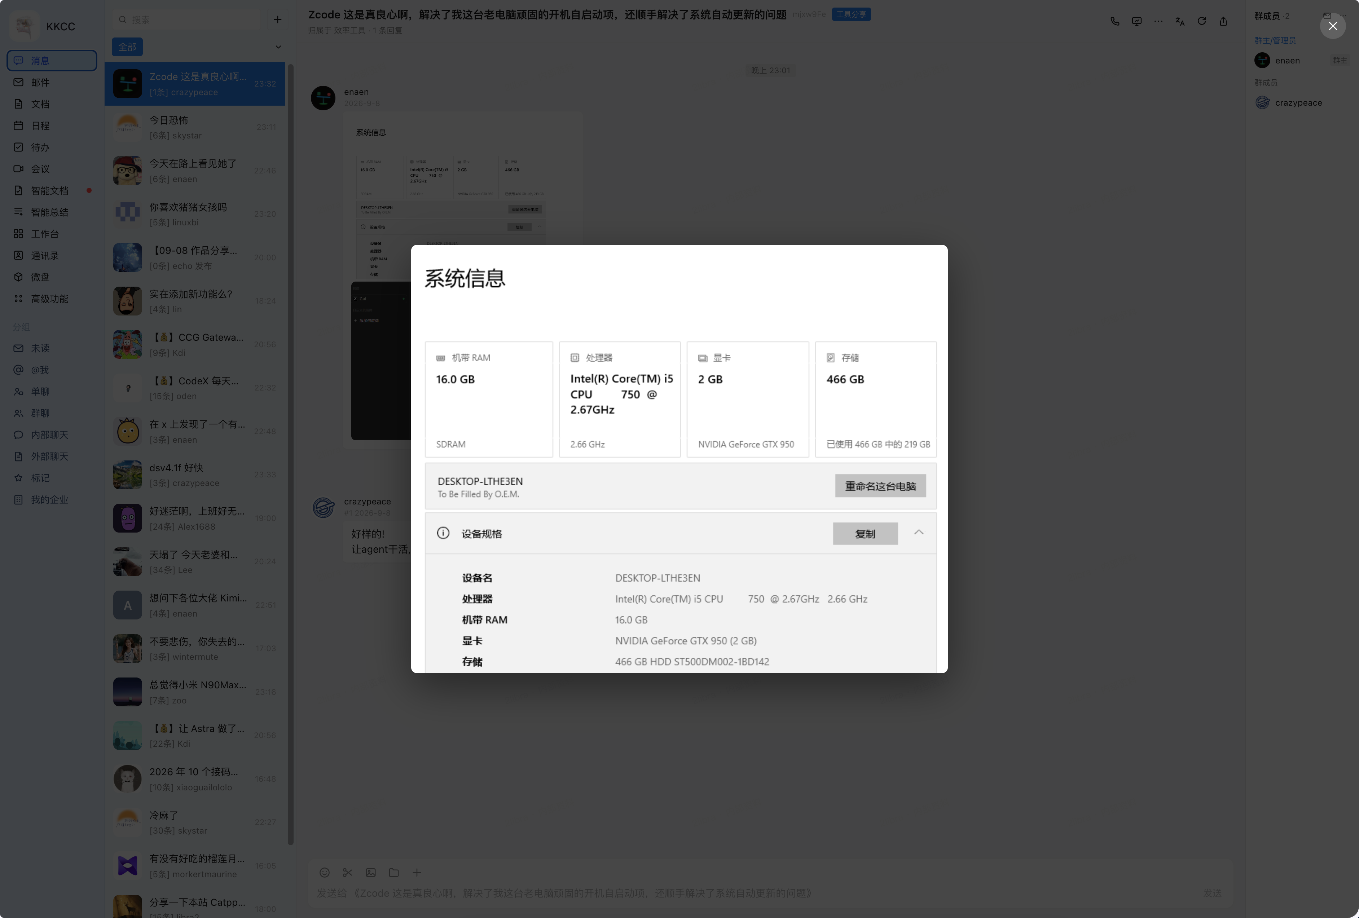Show 外部聊天 group
The width and height of the screenshot is (1359, 918).
(52, 456)
